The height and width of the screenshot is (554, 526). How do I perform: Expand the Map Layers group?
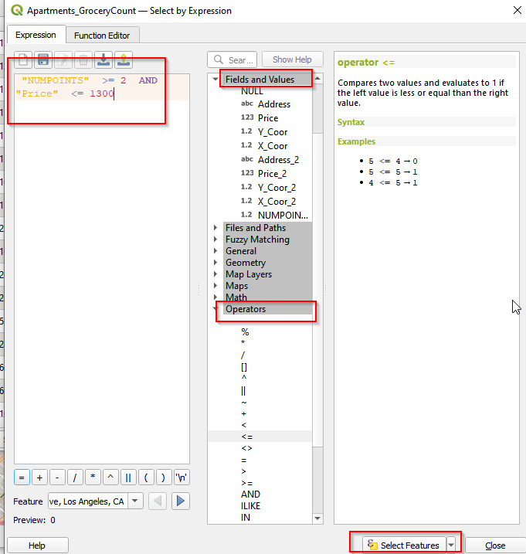(x=215, y=274)
